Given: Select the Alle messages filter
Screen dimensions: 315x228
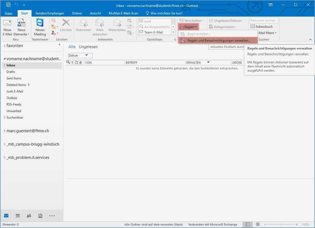Looking at the screenshot, I should tap(72, 47).
